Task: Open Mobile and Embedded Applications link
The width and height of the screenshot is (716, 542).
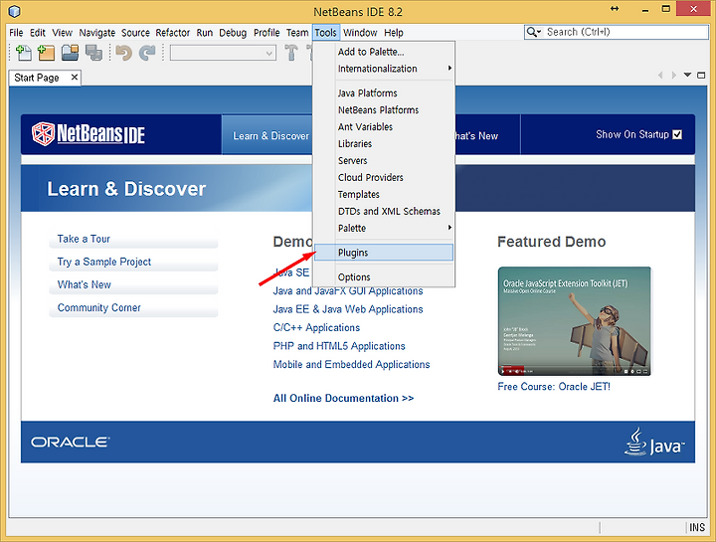Action: 352,364
